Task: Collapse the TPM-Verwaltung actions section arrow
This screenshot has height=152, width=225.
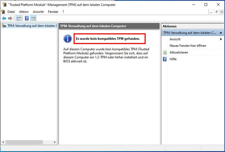Action: point(220,33)
